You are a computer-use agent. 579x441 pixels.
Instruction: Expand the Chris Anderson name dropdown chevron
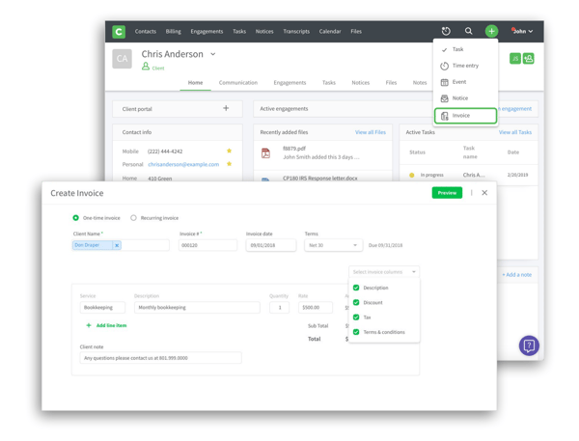(x=213, y=54)
